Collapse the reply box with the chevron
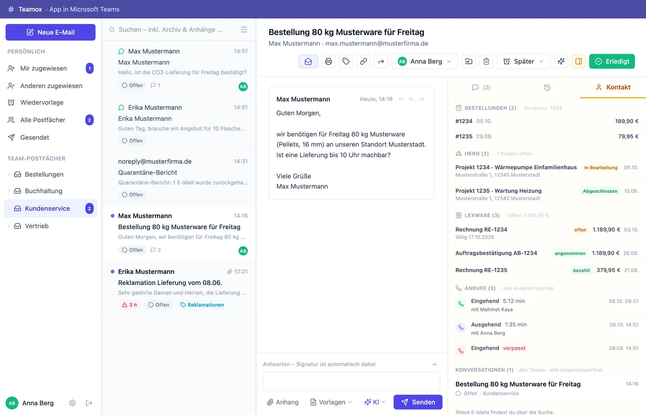 (435, 364)
